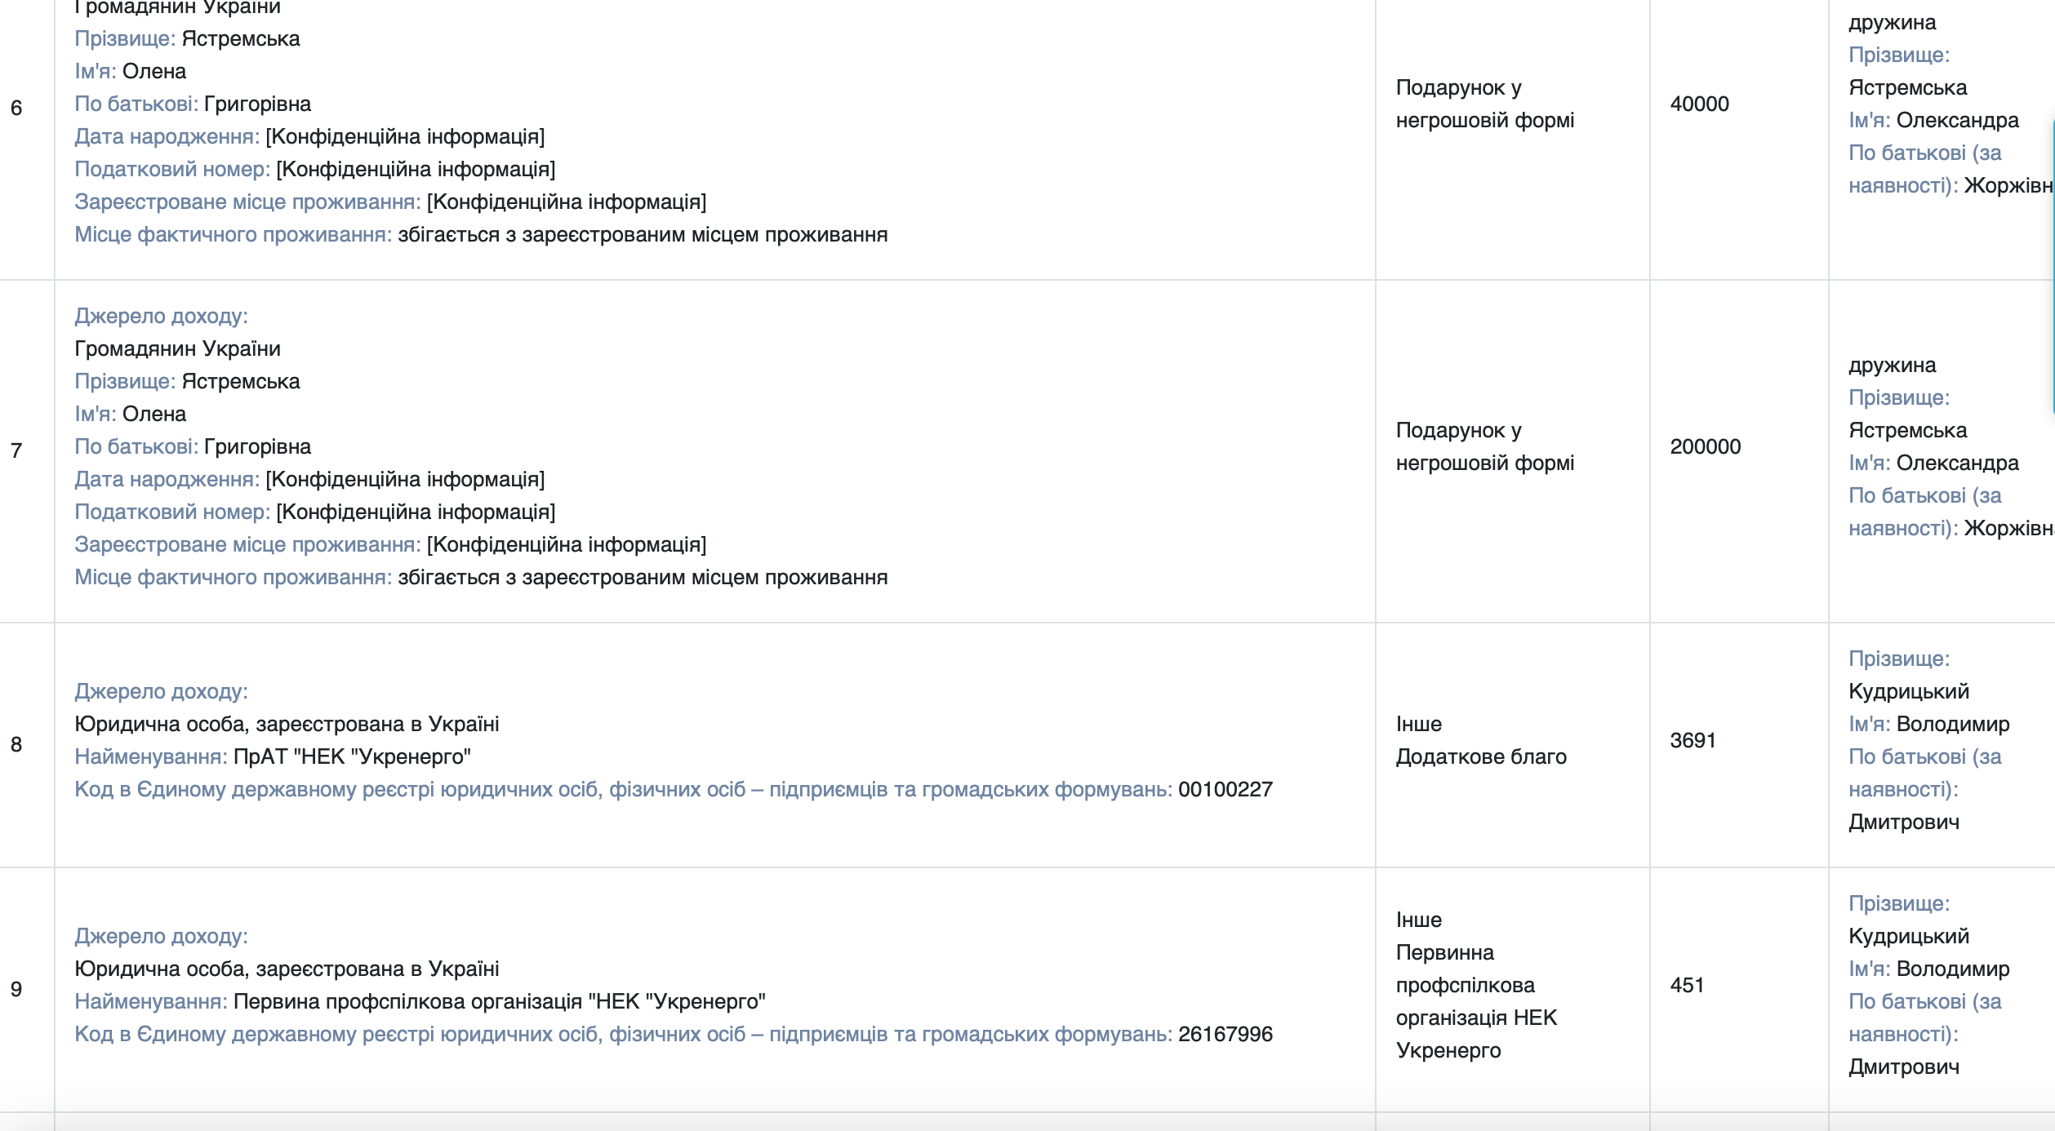Click "Громадянин України" text in row 7
2055x1131 pixels.
coord(177,348)
